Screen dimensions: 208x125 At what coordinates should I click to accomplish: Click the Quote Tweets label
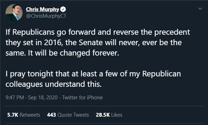73,115
